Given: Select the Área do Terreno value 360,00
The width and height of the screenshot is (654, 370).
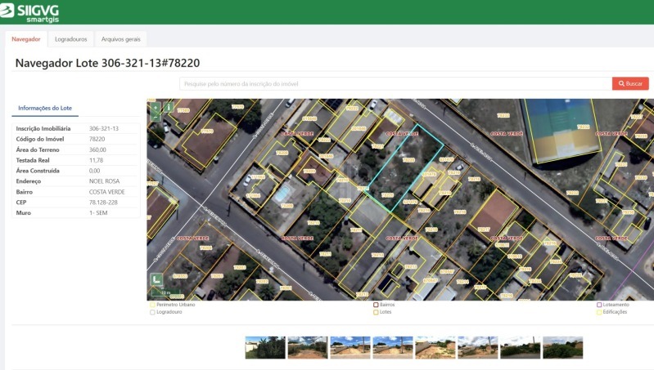Looking at the screenshot, I should [97, 149].
